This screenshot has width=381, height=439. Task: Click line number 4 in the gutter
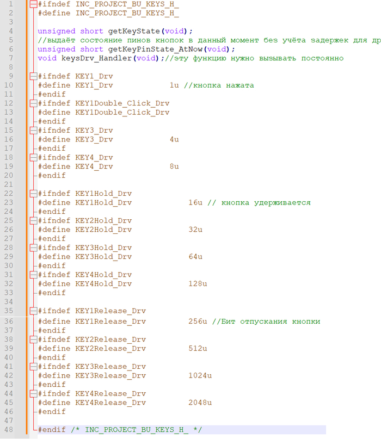tap(10, 31)
